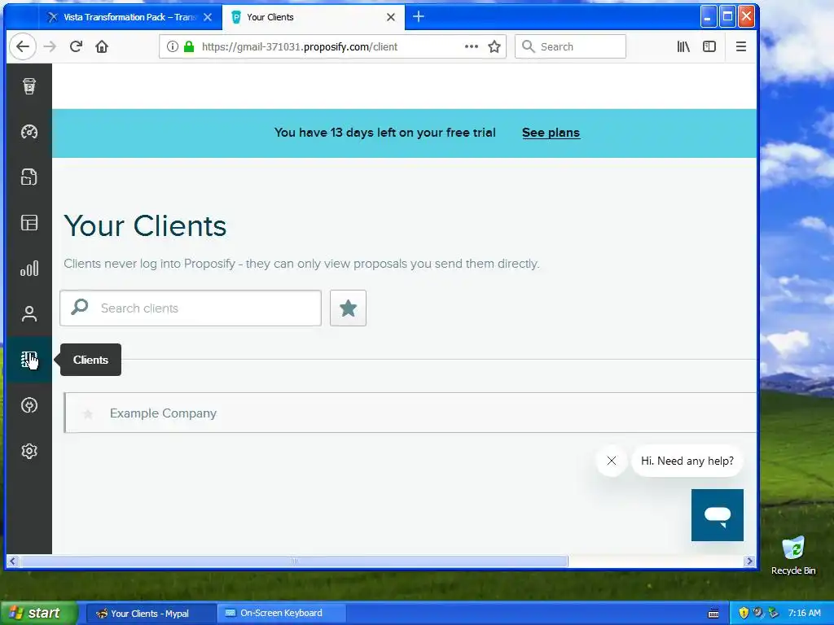Click the magnifier icon in Search clients box
The height and width of the screenshot is (625, 834).
(80, 307)
